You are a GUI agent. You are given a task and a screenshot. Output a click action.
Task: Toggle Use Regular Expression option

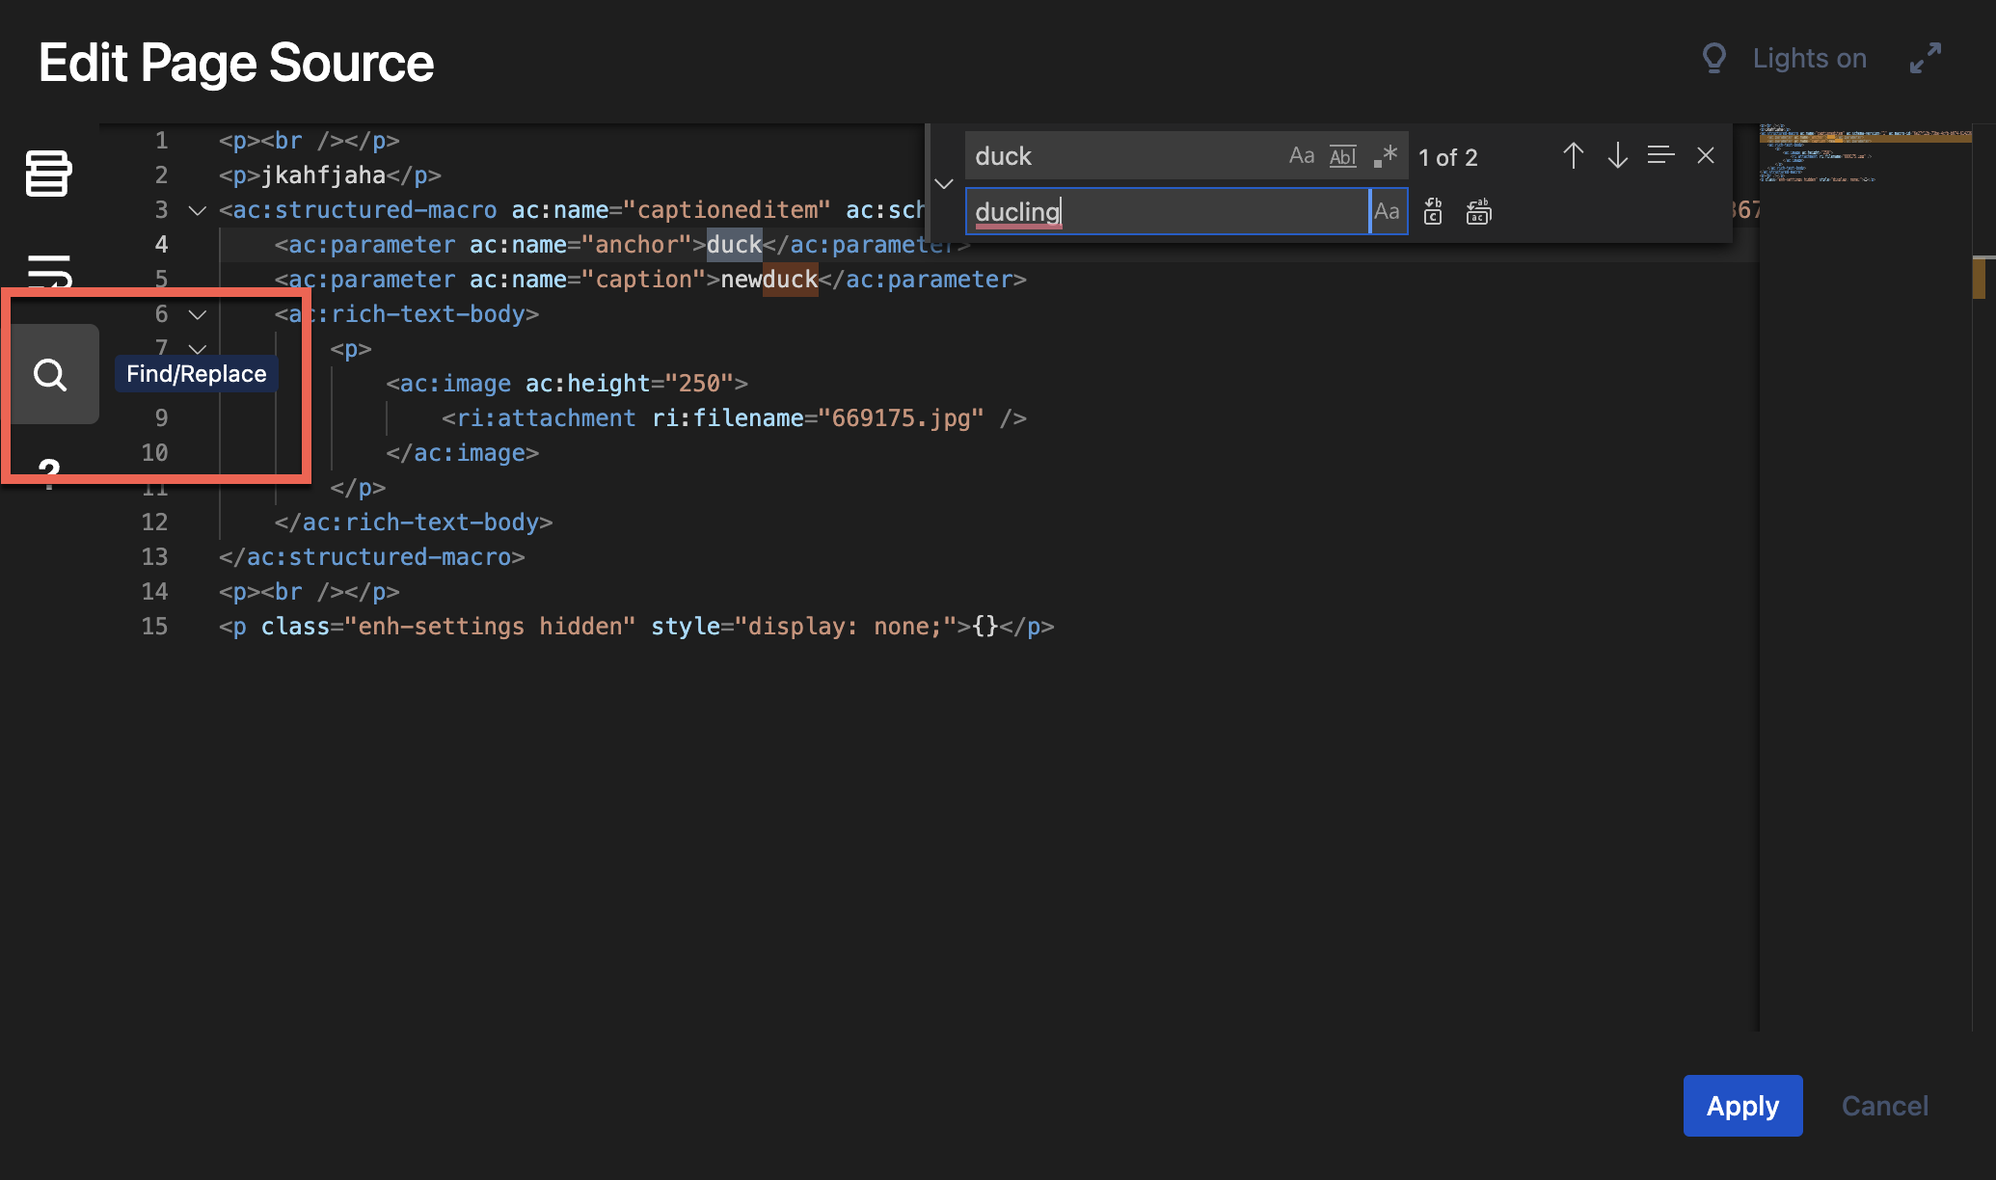[x=1386, y=155]
